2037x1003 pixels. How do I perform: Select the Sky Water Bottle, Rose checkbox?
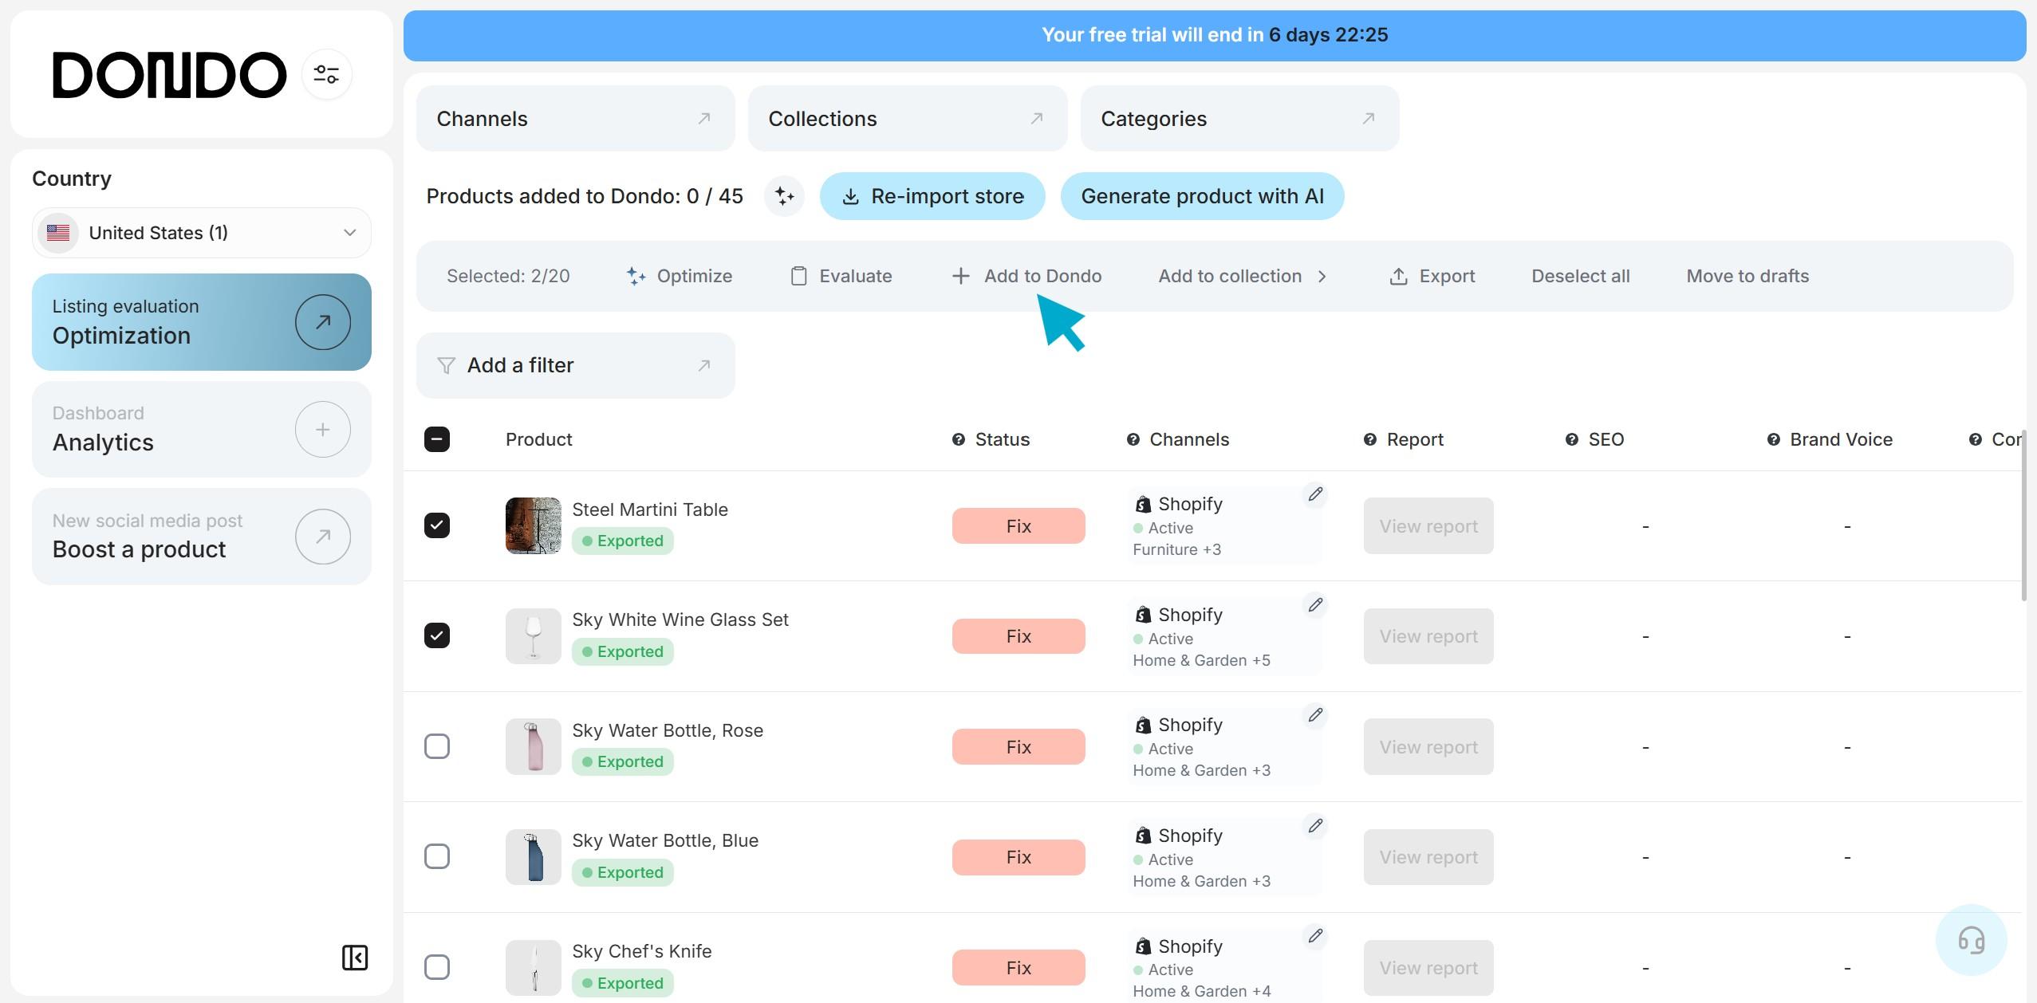pyautogui.click(x=437, y=746)
